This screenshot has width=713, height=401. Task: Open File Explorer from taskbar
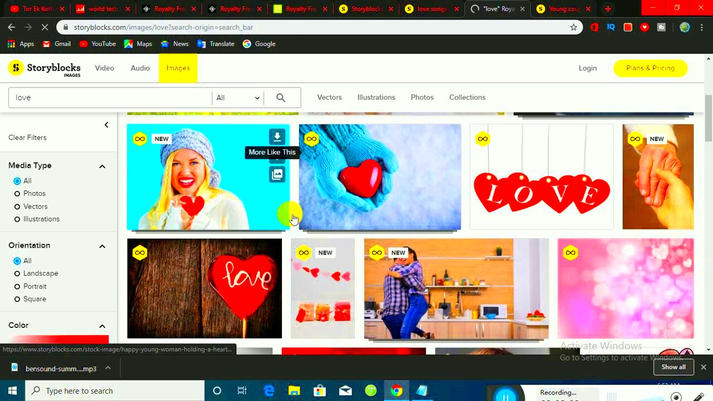click(294, 391)
